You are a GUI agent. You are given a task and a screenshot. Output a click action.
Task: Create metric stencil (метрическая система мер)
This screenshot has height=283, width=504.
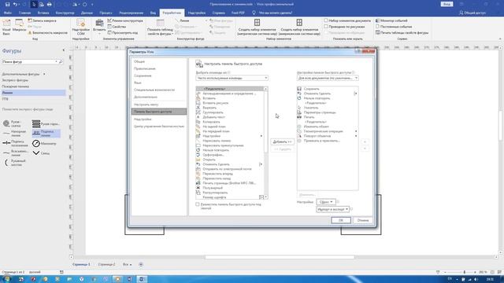(x=258, y=27)
